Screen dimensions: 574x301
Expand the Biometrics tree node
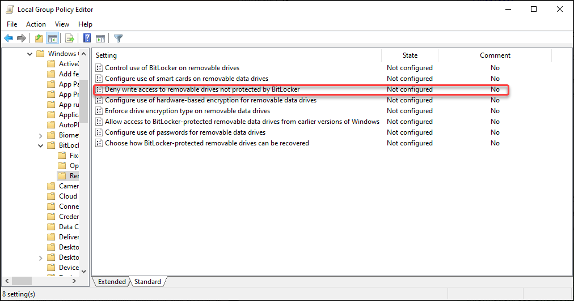40,135
